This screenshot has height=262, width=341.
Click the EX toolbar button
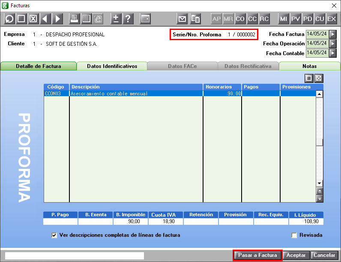[x=332, y=19]
